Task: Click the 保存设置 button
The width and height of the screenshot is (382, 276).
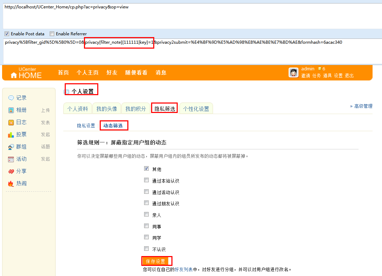Action: coord(155,261)
